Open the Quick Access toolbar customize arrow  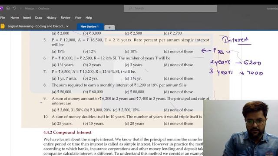click(20, 9)
